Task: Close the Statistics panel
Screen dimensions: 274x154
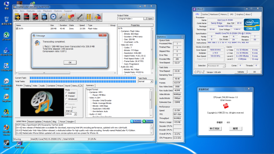Action: tap(182, 37)
